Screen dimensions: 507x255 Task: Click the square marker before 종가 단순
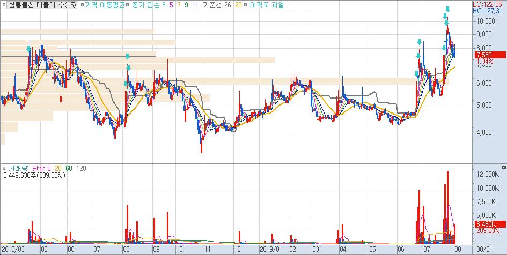click(128, 5)
